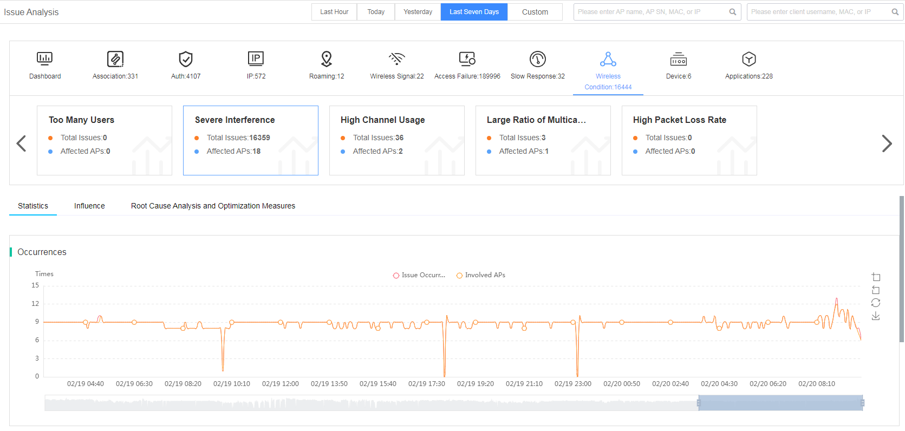
Task: Click the Issue Analysis page title
Action: (31, 12)
